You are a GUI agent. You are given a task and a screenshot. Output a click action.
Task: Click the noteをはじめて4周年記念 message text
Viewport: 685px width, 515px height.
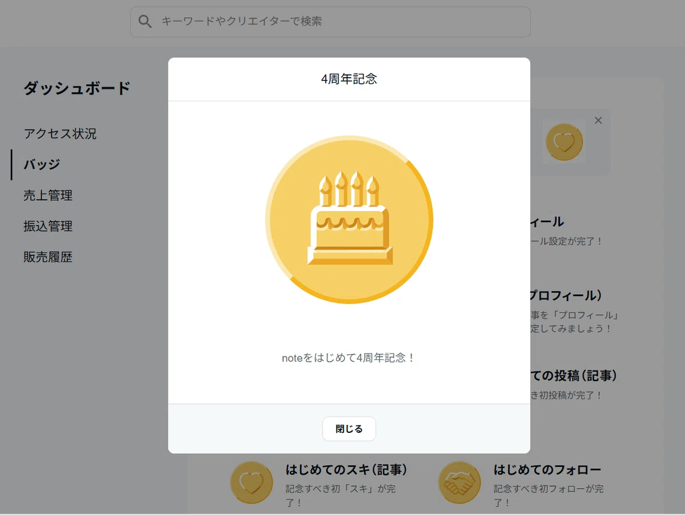348,358
